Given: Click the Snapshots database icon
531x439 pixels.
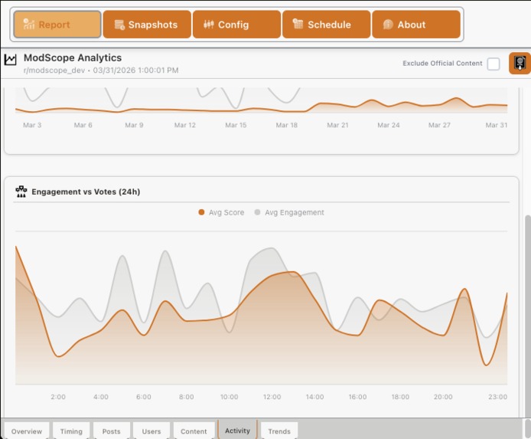Looking at the screenshot, I should point(119,25).
